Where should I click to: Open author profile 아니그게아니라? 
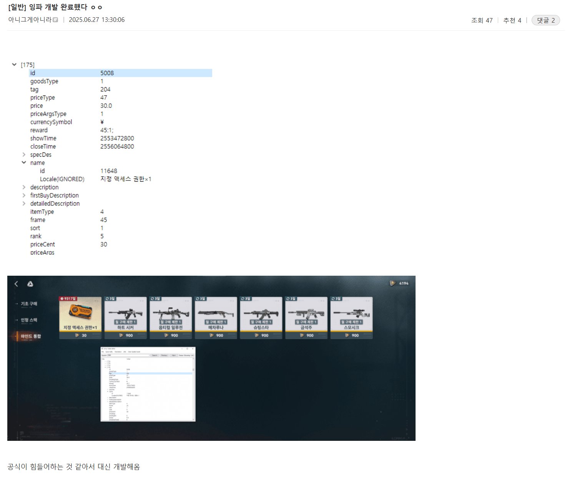[x=30, y=20]
